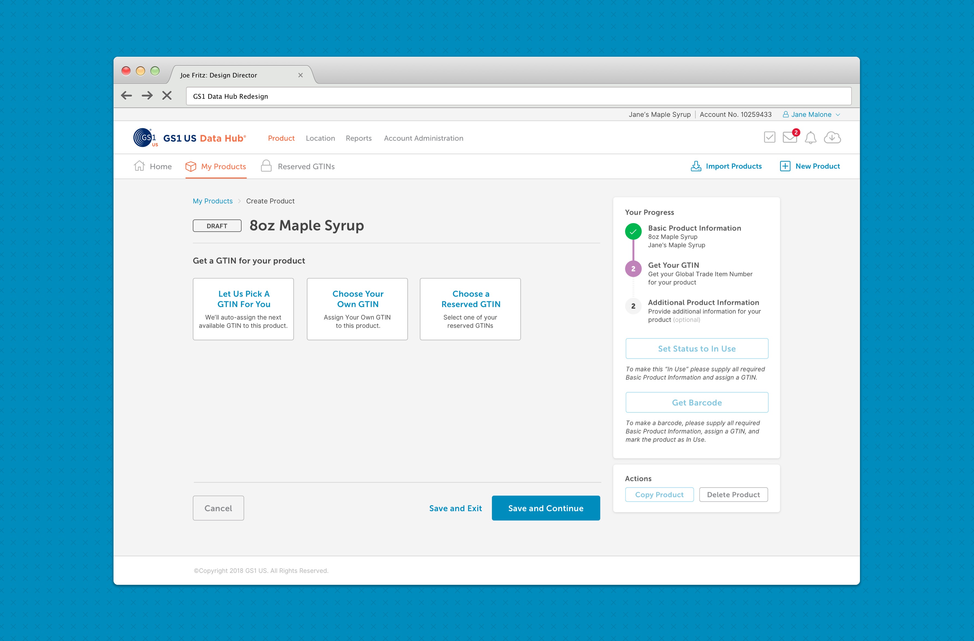Image resolution: width=974 pixels, height=641 pixels.
Task: Click the Get a GTIN for your product heading
Action: pyautogui.click(x=249, y=260)
